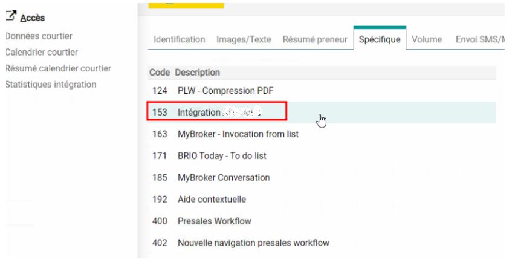Open the Données courtier link
Image resolution: width=515 pixels, height=274 pixels.
39,37
